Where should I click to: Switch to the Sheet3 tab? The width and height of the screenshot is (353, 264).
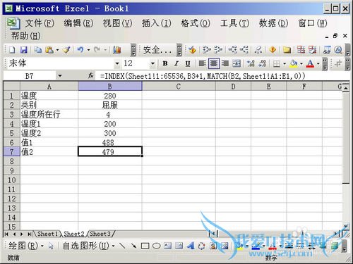click(100, 234)
